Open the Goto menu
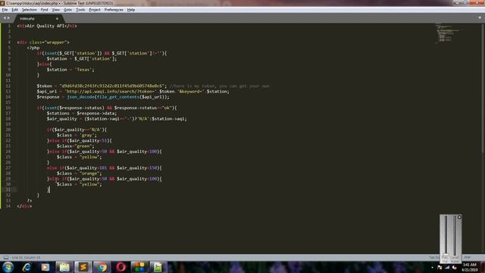 tap(67, 10)
